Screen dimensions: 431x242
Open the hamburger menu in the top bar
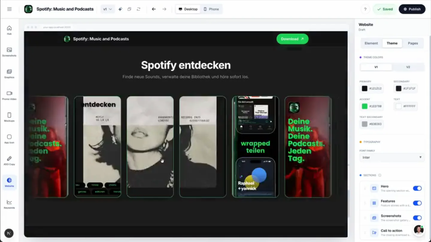pyautogui.click(x=9, y=9)
